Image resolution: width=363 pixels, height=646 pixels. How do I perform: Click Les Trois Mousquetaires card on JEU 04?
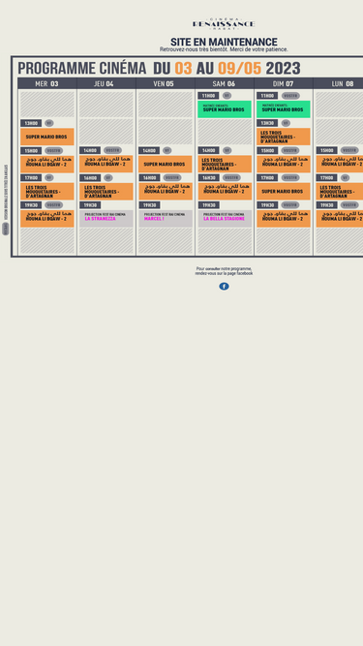coord(106,192)
